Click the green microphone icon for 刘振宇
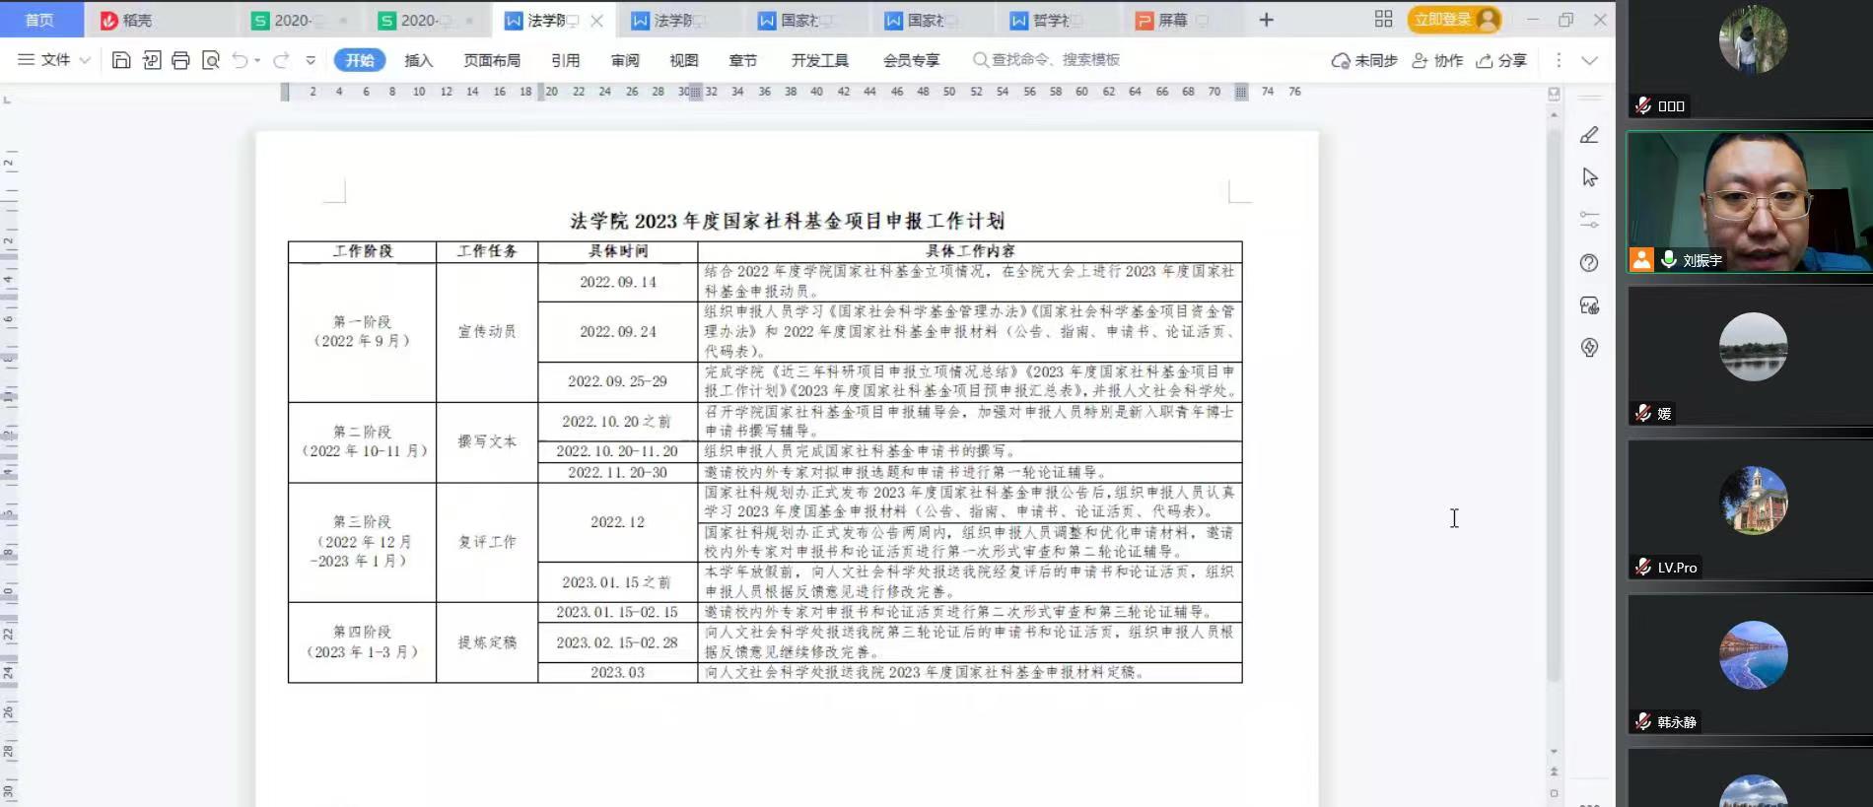 pyautogui.click(x=1668, y=259)
